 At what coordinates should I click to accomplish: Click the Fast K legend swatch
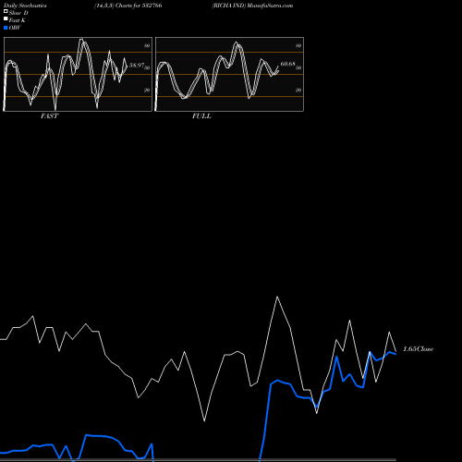click(6, 19)
